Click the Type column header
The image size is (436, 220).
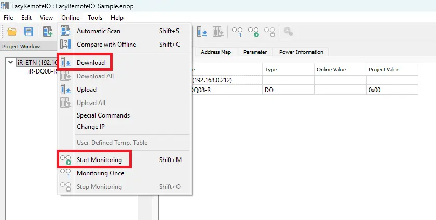tap(289, 70)
